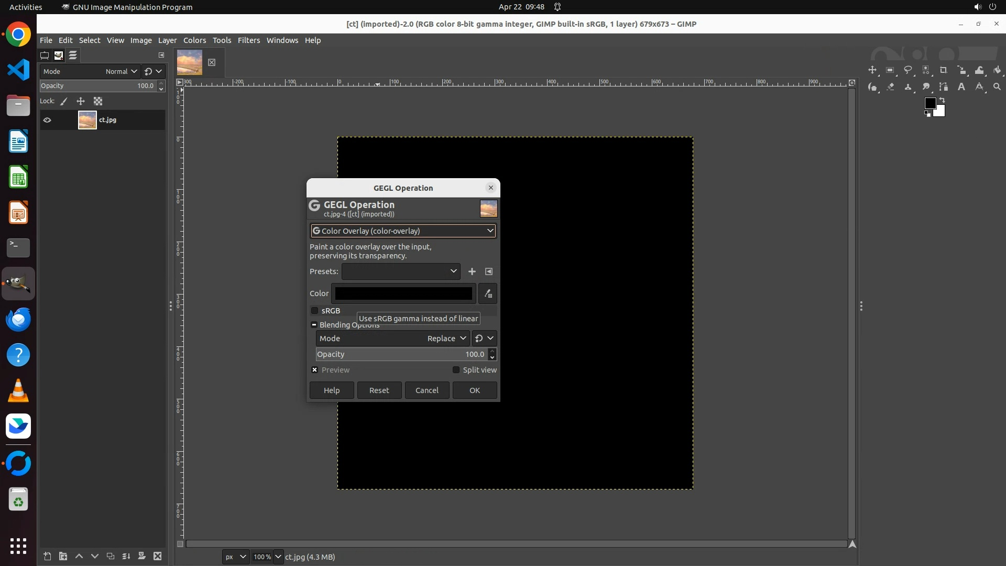
Task: Collapse the Blending Options section
Action: coord(314,325)
